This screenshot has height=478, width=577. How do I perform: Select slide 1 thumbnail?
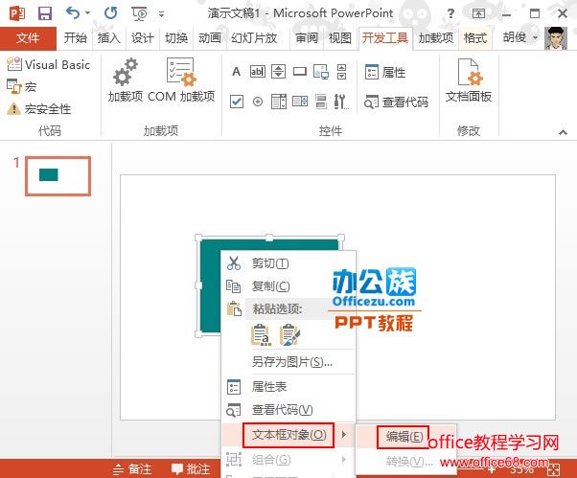(x=58, y=175)
